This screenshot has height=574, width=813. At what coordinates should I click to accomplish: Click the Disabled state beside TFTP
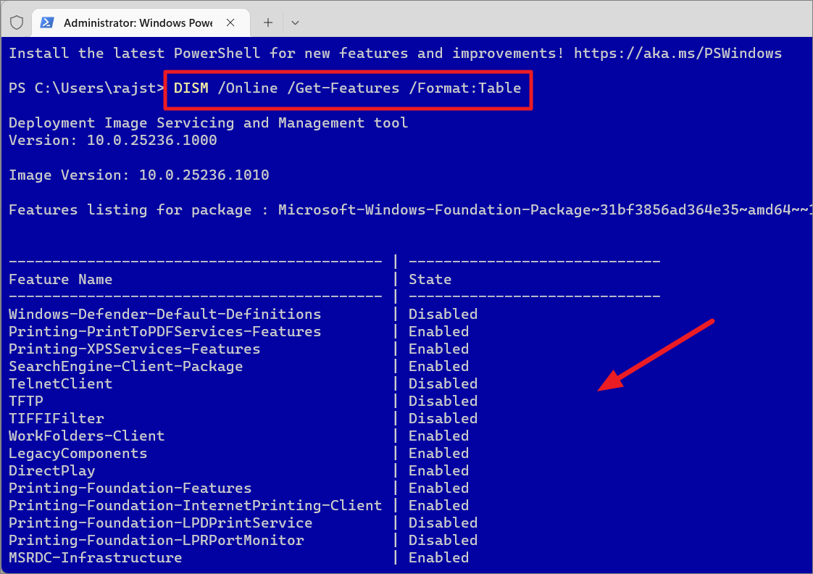point(443,401)
